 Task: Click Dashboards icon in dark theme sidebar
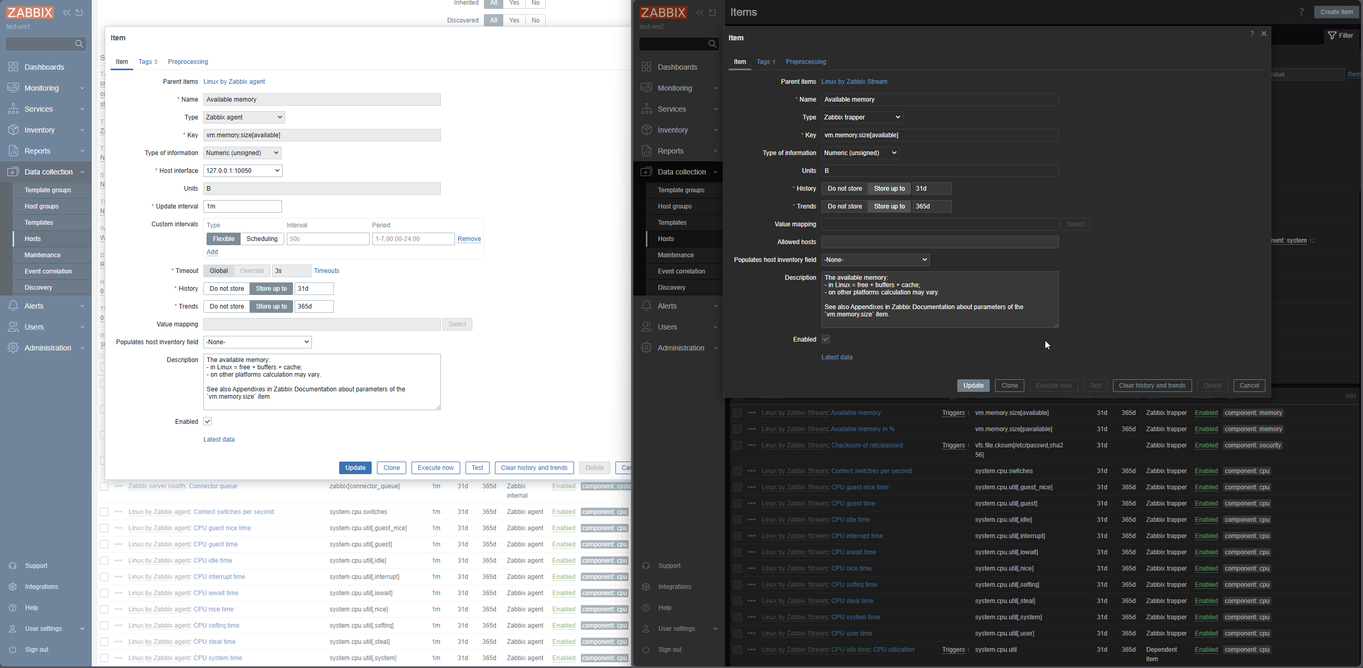click(x=646, y=67)
